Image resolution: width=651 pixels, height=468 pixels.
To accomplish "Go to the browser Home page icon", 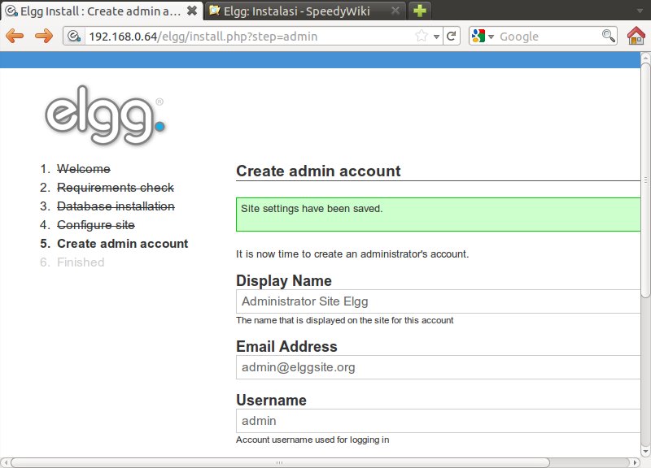I will [x=636, y=36].
